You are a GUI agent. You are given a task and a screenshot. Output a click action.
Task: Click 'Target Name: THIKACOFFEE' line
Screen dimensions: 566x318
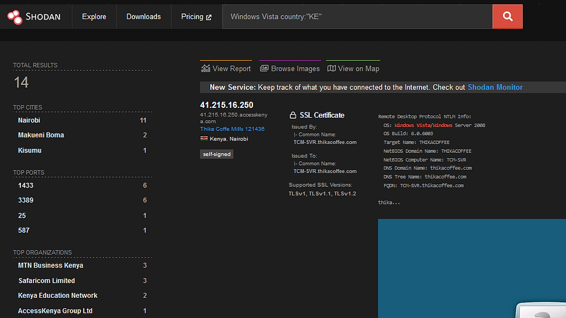click(416, 143)
